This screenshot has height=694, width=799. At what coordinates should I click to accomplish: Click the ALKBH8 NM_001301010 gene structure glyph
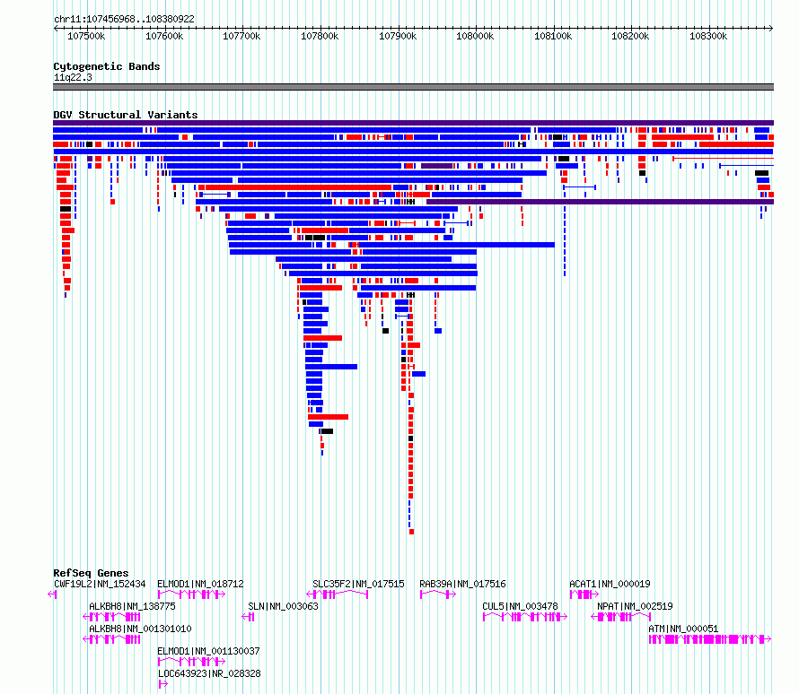tap(111, 639)
